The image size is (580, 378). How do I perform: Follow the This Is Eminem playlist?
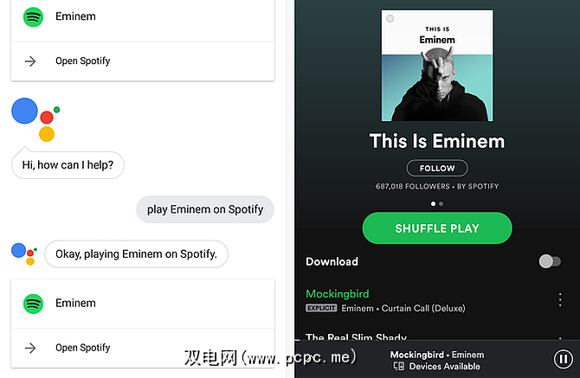[x=437, y=168]
